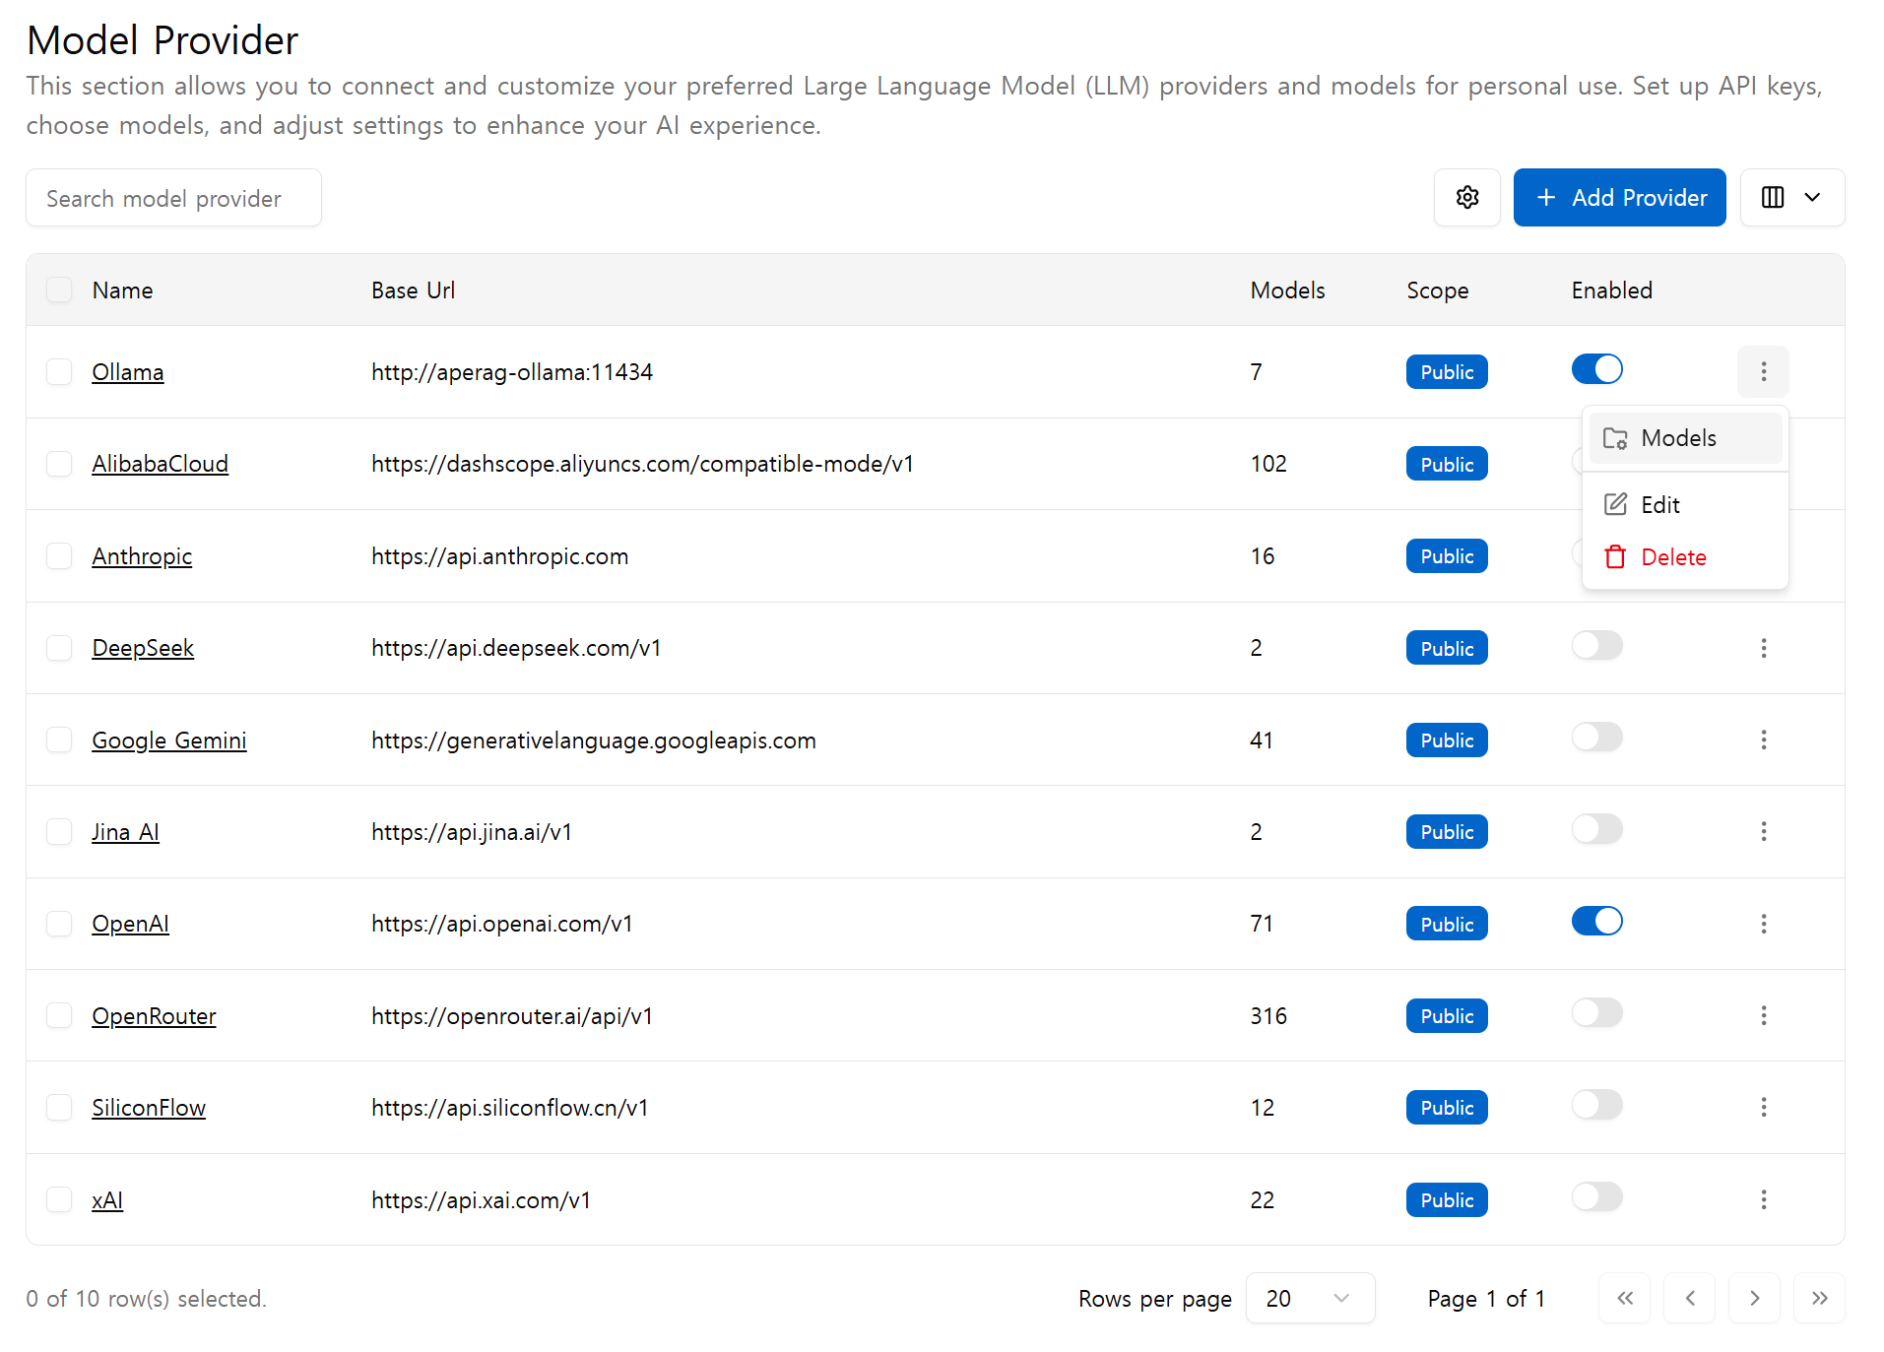Check the AlibabaCloud row checkbox
The width and height of the screenshot is (1884, 1352).
pyautogui.click(x=59, y=464)
